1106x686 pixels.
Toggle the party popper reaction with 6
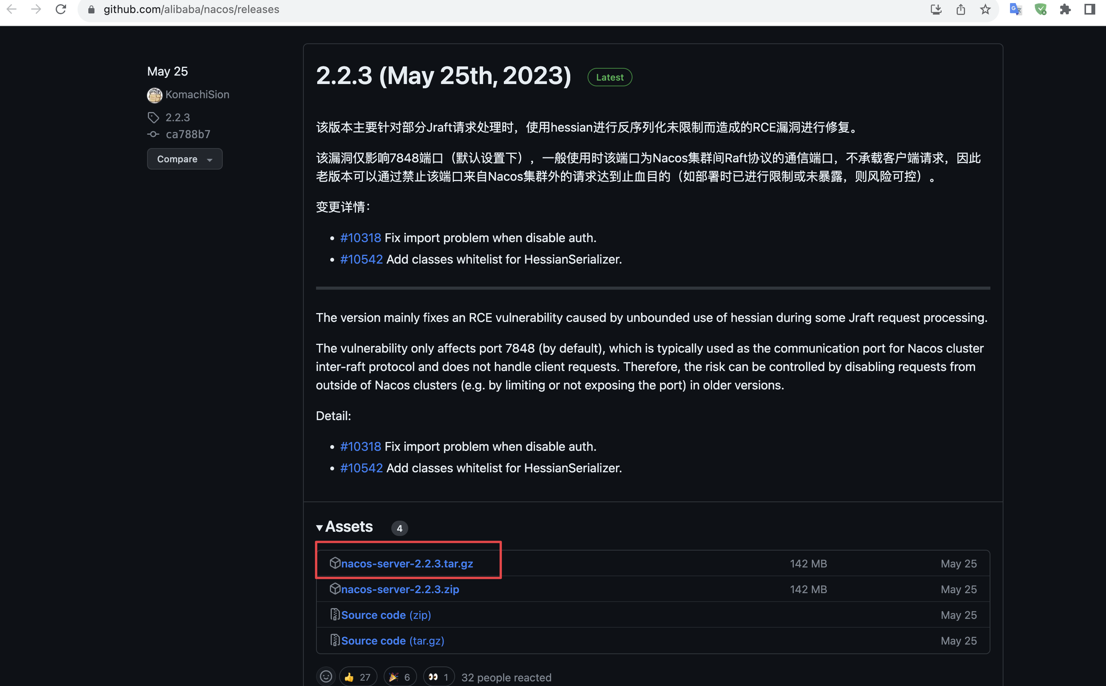400,677
